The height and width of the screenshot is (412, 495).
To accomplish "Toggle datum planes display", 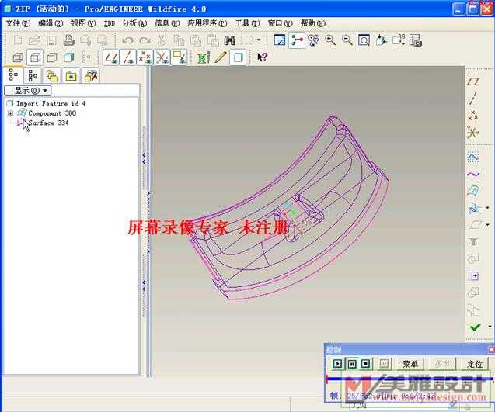I will [x=111, y=57].
